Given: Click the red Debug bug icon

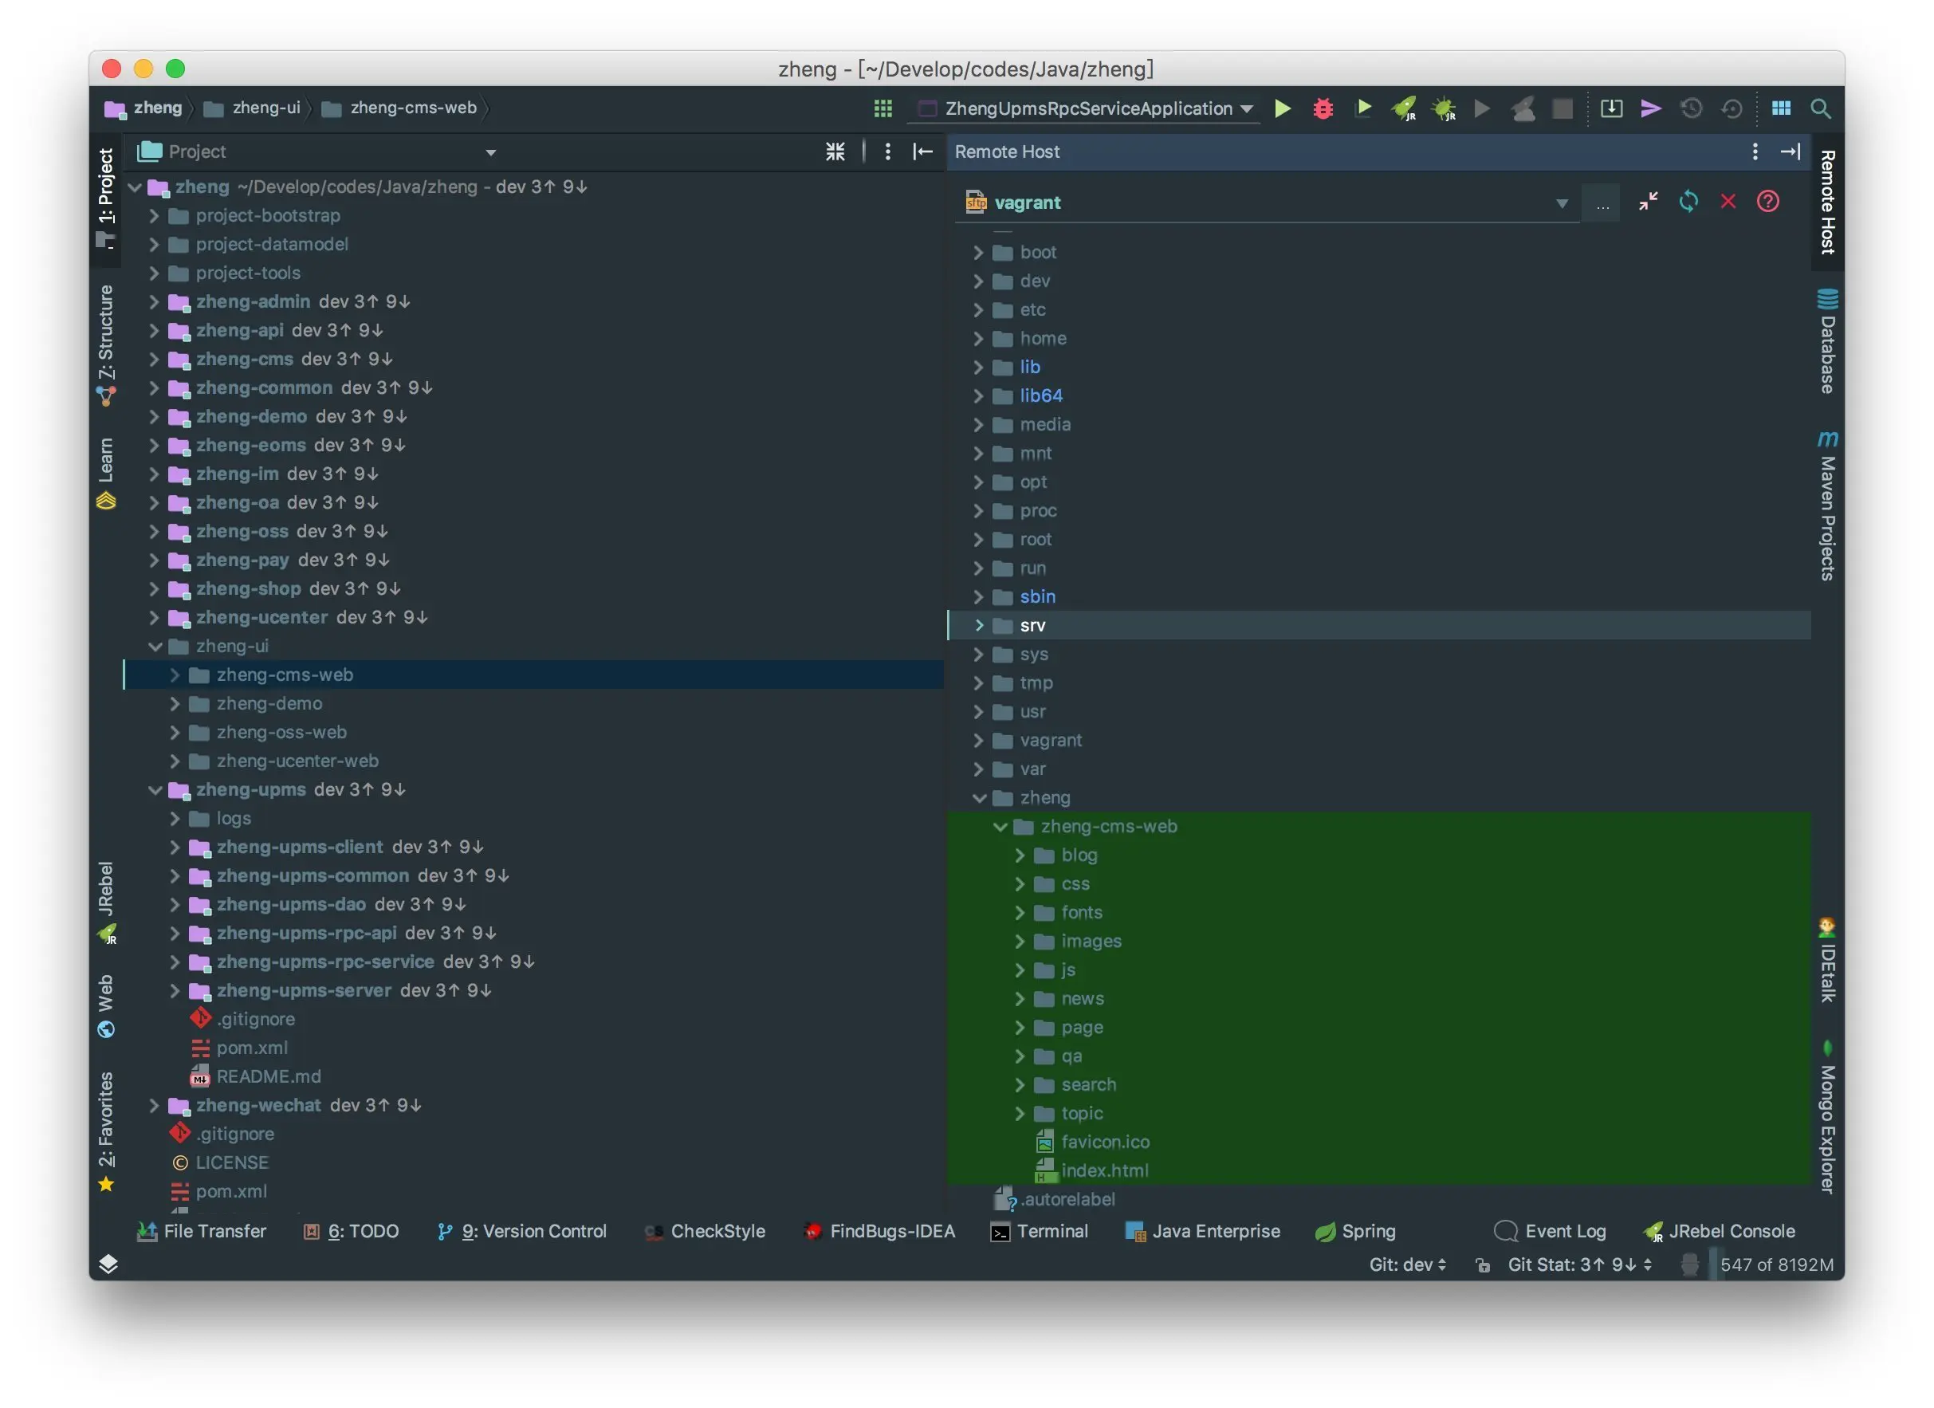Looking at the screenshot, I should pyautogui.click(x=1323, y=108).
